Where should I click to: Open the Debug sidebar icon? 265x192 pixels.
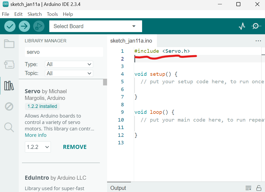(x=9, y=107)
